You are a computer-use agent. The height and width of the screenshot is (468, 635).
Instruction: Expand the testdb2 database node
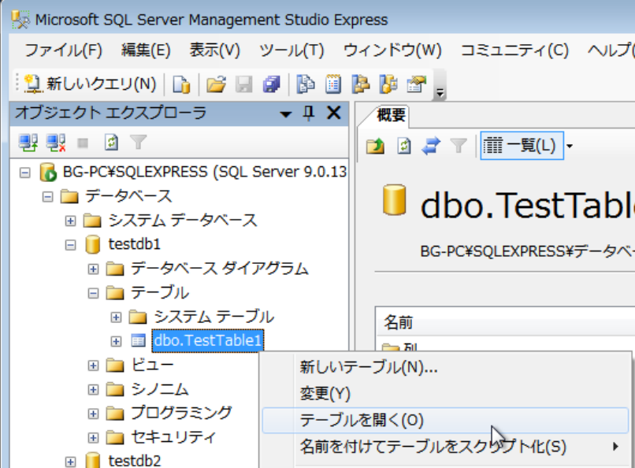pyautogui.click(x=70, y=462)
